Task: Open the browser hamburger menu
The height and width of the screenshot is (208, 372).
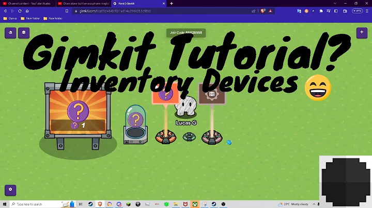Action: point(367,11)
